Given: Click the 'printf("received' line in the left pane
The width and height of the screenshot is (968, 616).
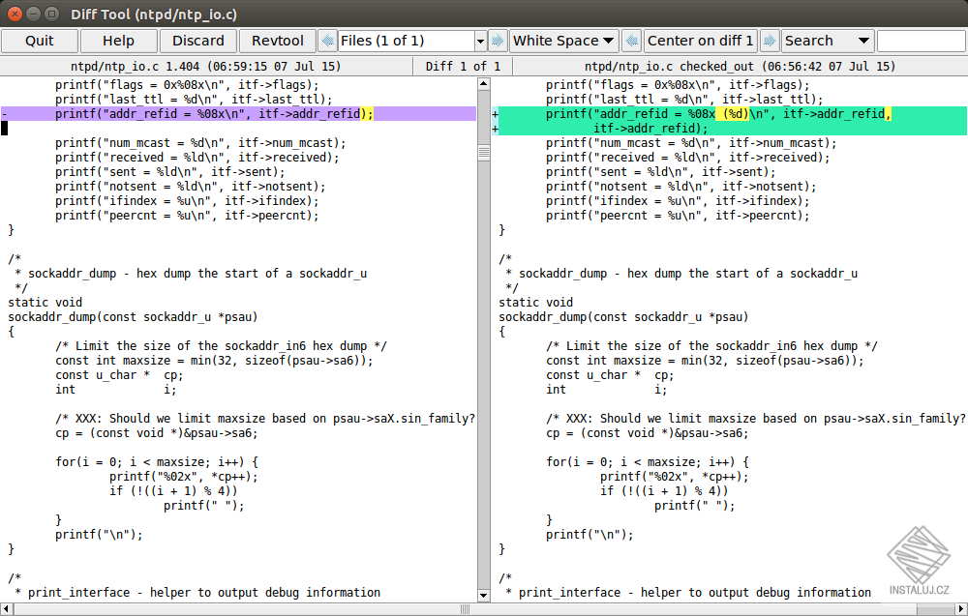Looking at the screenshot, I should 197,158.
